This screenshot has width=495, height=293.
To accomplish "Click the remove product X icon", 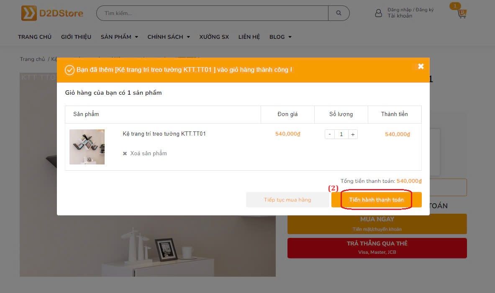I will pos(125,154).
